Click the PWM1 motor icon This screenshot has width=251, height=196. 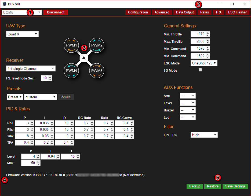click(71, 45)
